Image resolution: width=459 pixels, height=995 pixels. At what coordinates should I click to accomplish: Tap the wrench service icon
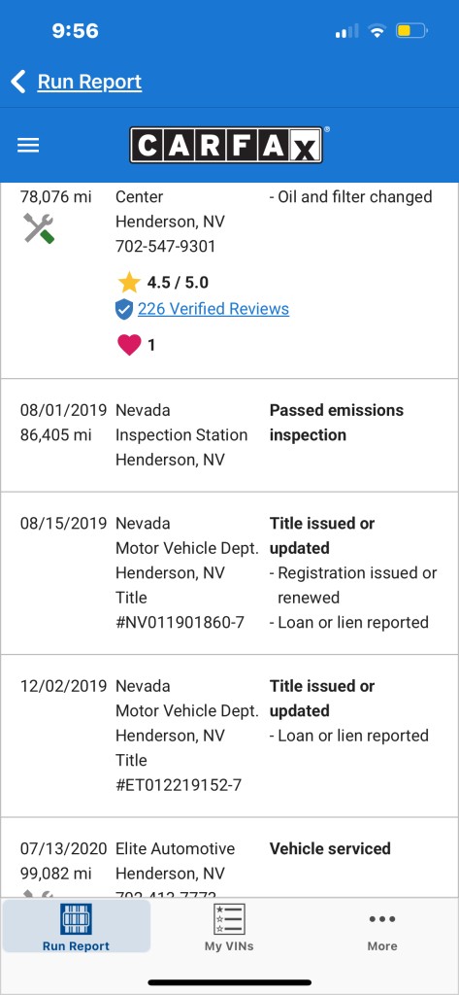coord(39,228)
